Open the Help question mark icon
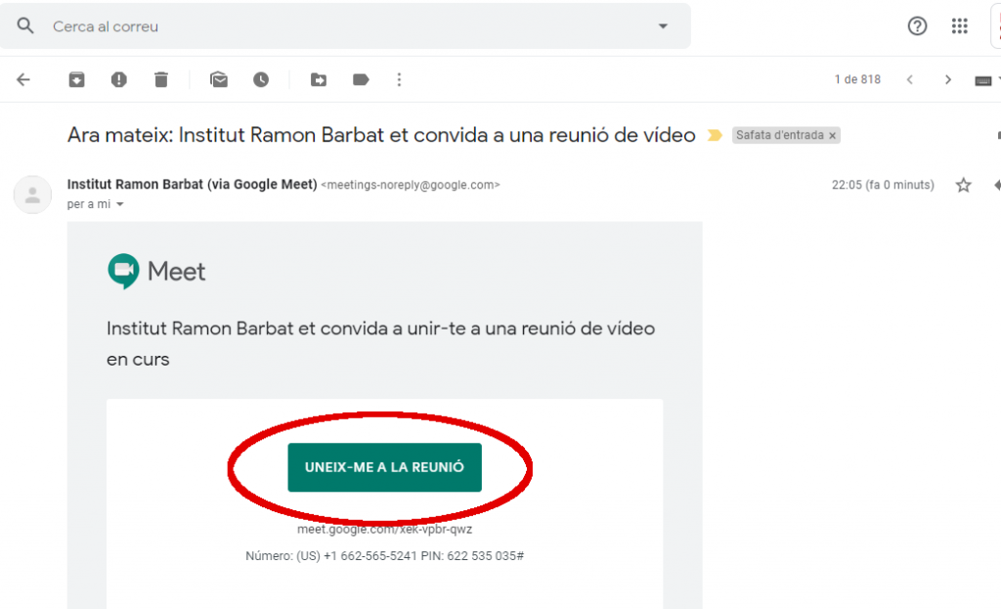This screenshot has height=609, width=1001. (917, 26)
